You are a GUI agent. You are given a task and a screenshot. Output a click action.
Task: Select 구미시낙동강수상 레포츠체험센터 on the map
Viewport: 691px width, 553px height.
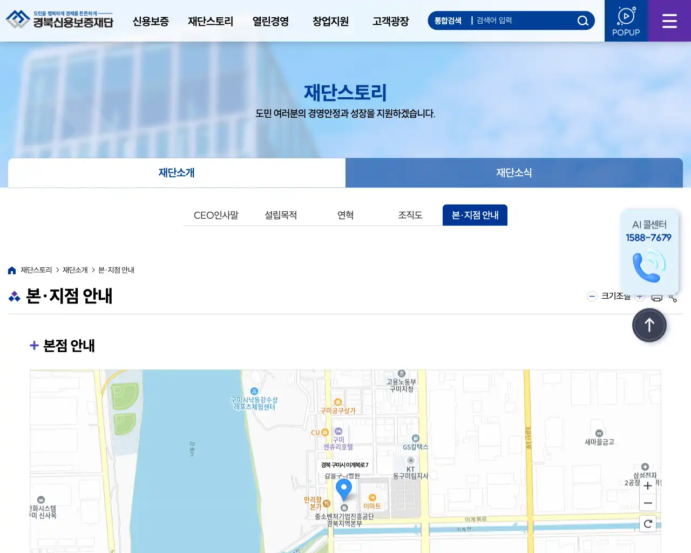tap(254, 400)
